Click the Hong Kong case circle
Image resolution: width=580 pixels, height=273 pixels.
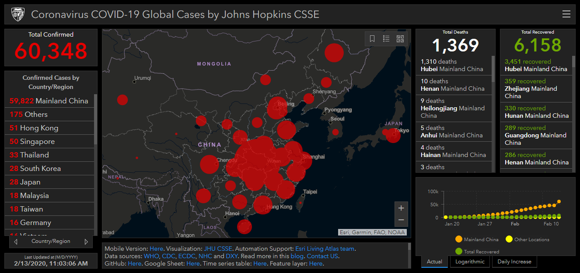coord(262,205)
